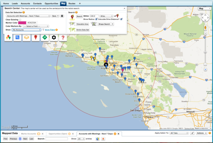Go to the Leads tab

coord(15,4)
